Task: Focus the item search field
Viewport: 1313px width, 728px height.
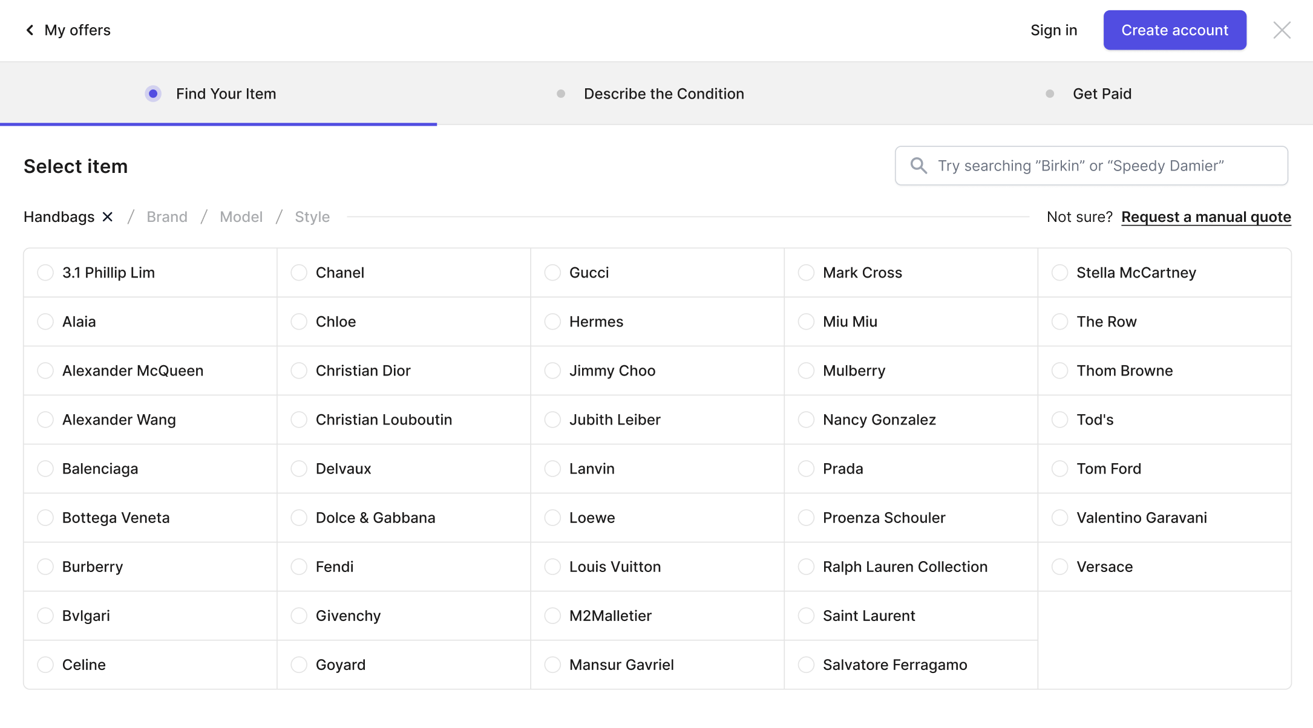Action: 1091,166
